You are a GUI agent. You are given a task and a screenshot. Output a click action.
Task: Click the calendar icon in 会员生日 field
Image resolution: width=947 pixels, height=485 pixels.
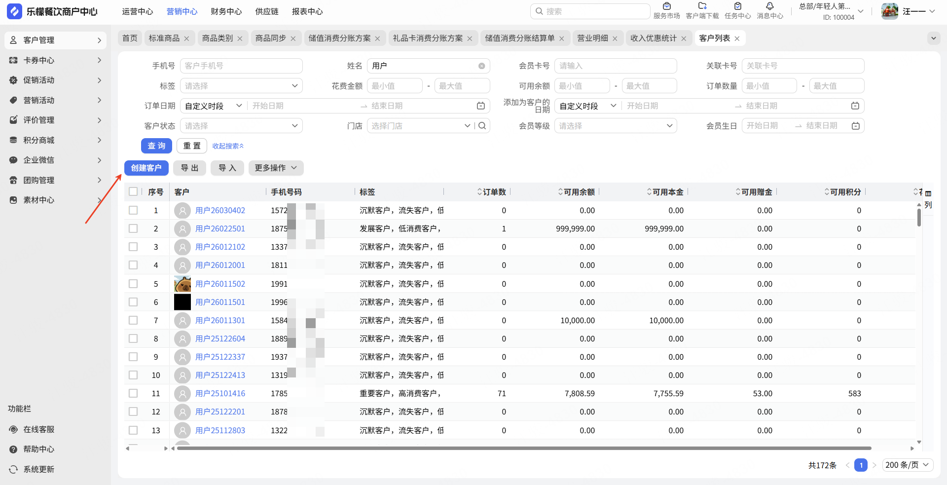(856, 126)
